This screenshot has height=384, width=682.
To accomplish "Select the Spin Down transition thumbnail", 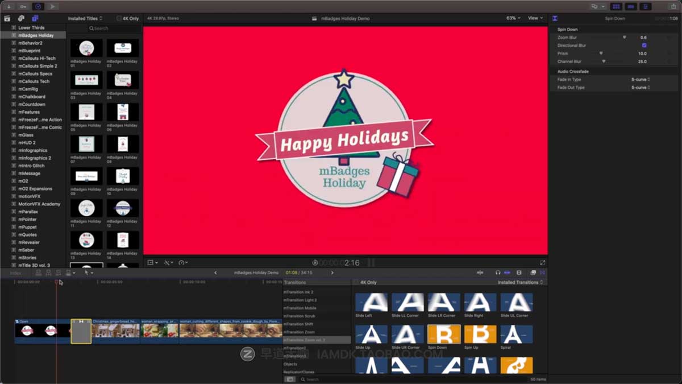I will point(444,334).
